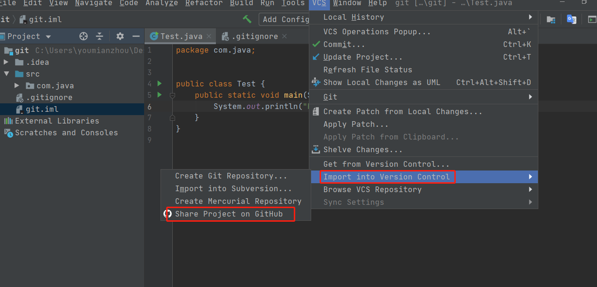Fold the main method with gutter arrow
Screen dimensions: 597x287
tap(172, 95)
